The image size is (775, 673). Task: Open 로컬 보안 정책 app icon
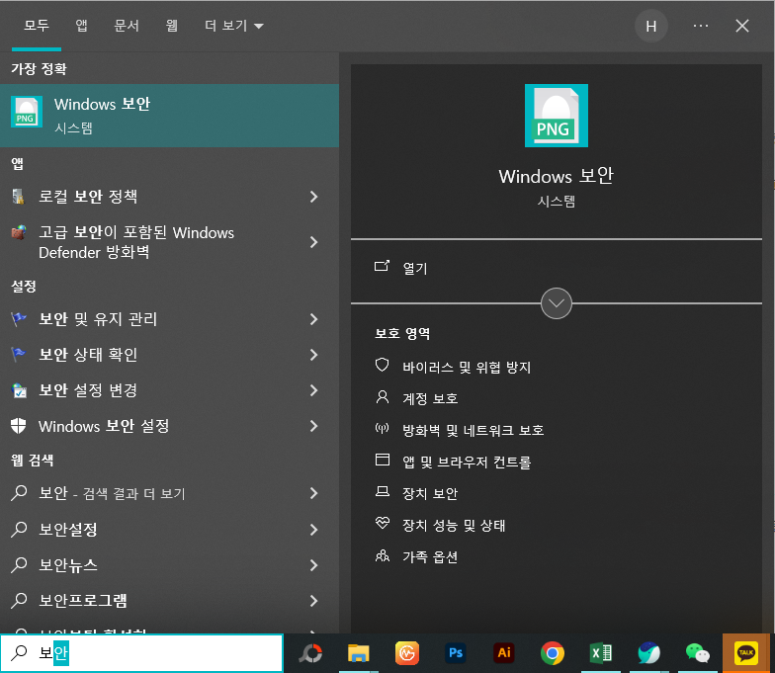(x=18, y=196)
